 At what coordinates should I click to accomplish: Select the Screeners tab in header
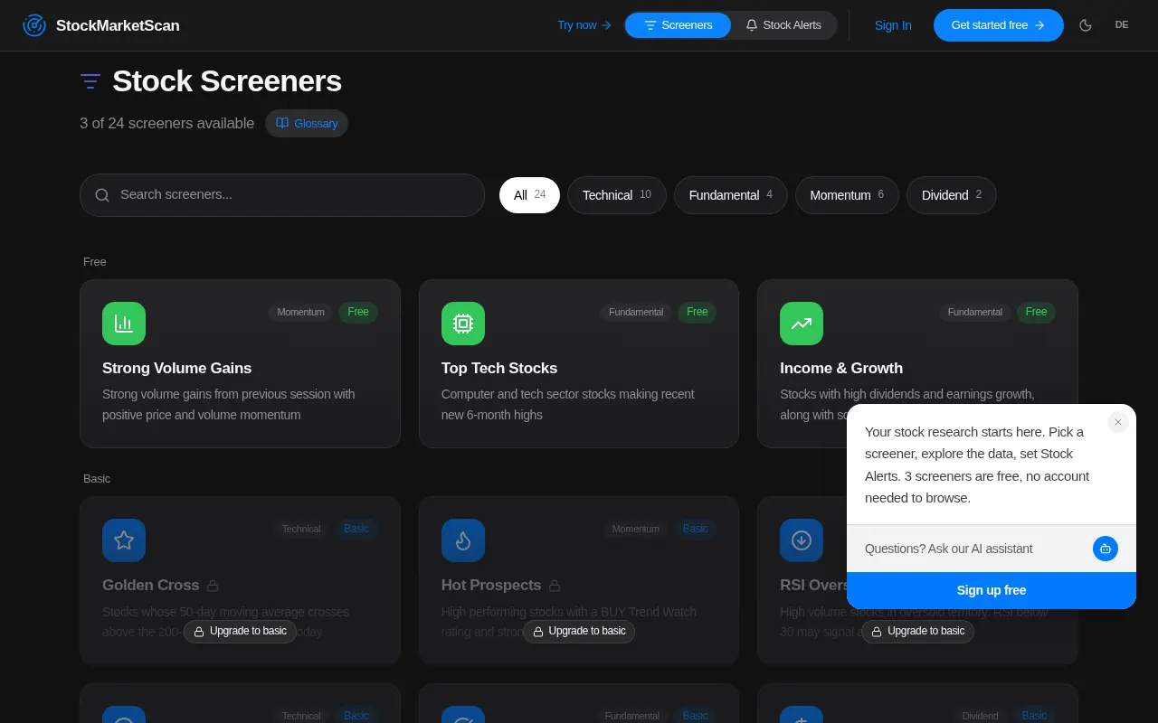point(678,25)
